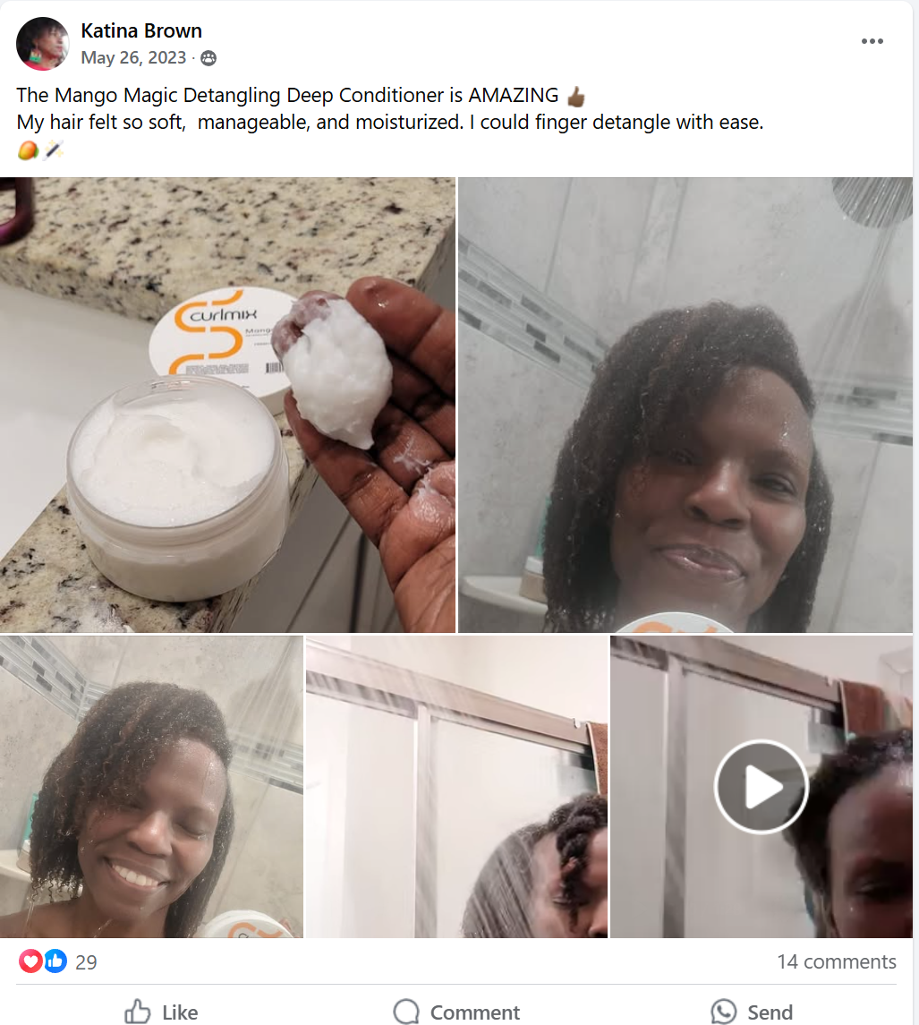Open the three-dots post options menu

click(x=872, y=41)
